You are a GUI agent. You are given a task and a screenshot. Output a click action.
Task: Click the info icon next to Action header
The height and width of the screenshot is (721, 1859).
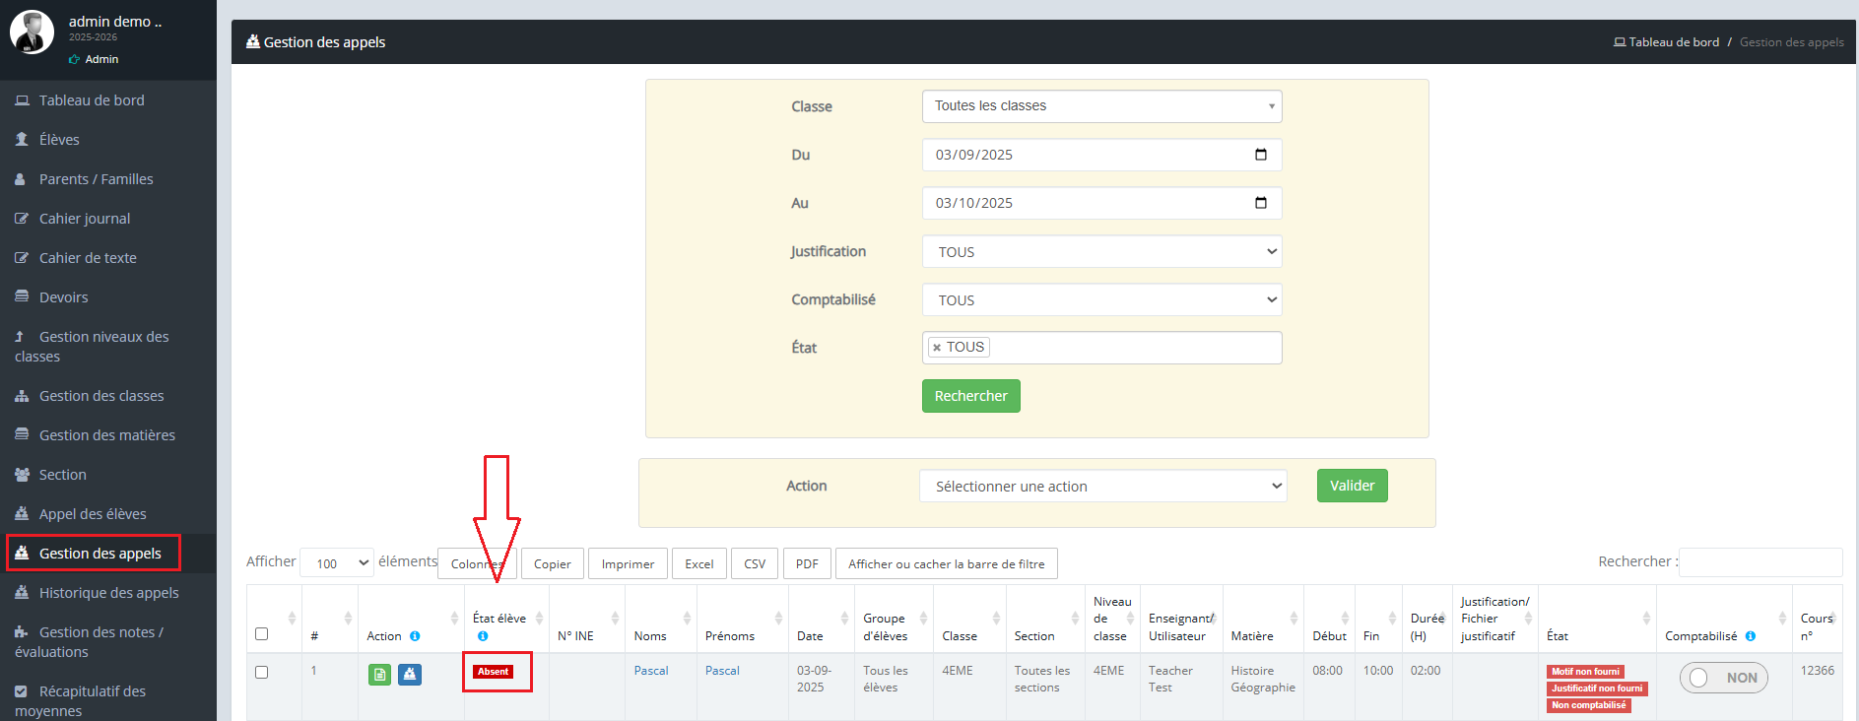415,636
